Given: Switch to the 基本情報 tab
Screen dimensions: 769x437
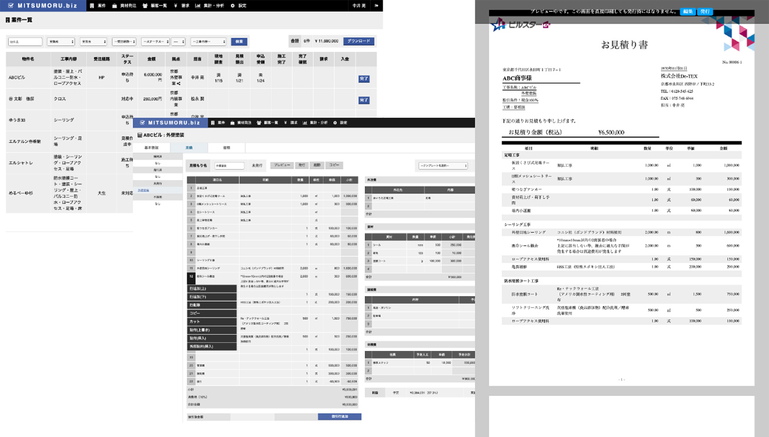Looking at the screenshot, I should [x=151, y=148].
